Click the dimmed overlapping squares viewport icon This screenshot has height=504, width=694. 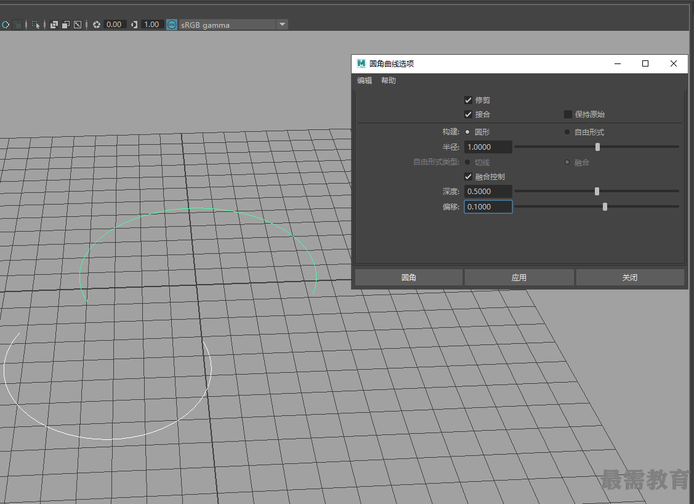tap(18, 25)
